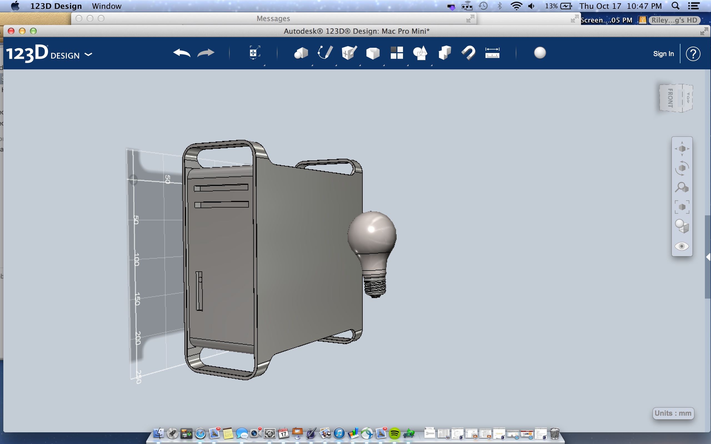This screenshot has width=711, height=444.
Task: Toggle the visual style with the sphere-in-cube icon
Action: pos(682,227)
